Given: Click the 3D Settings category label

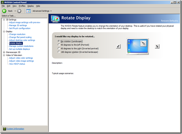Looking at the screenshot, I should coord(11,20).
